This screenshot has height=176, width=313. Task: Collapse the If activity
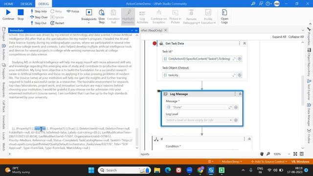click(x=249, y=139)
